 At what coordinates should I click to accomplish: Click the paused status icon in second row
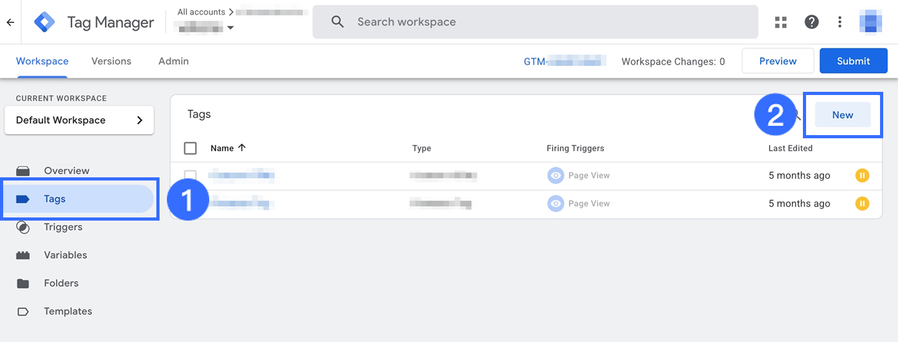tap(862, 203)
